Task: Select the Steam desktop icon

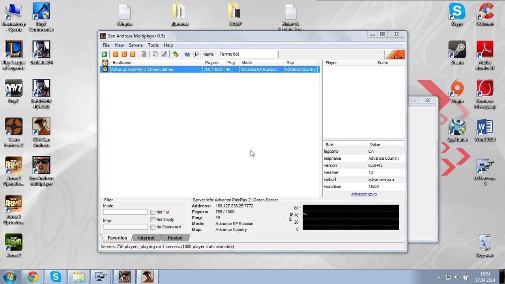Action: (457, 53)
